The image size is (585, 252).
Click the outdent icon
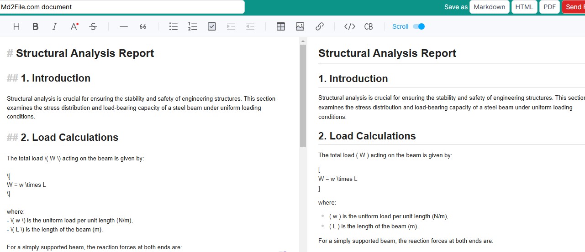(x=250, y=26)
